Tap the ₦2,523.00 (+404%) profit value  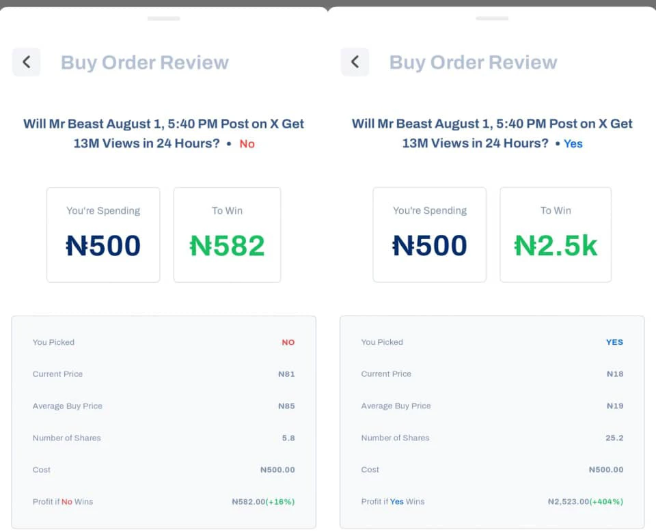click(586, 501)
